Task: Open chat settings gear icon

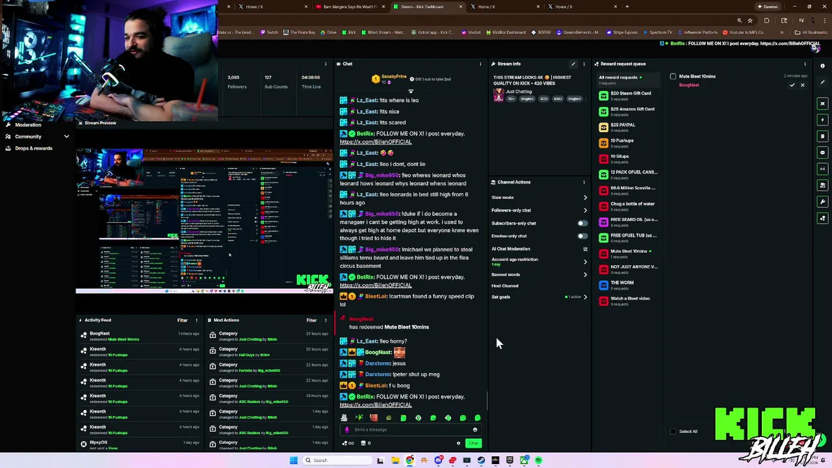Action: [458, 443]
